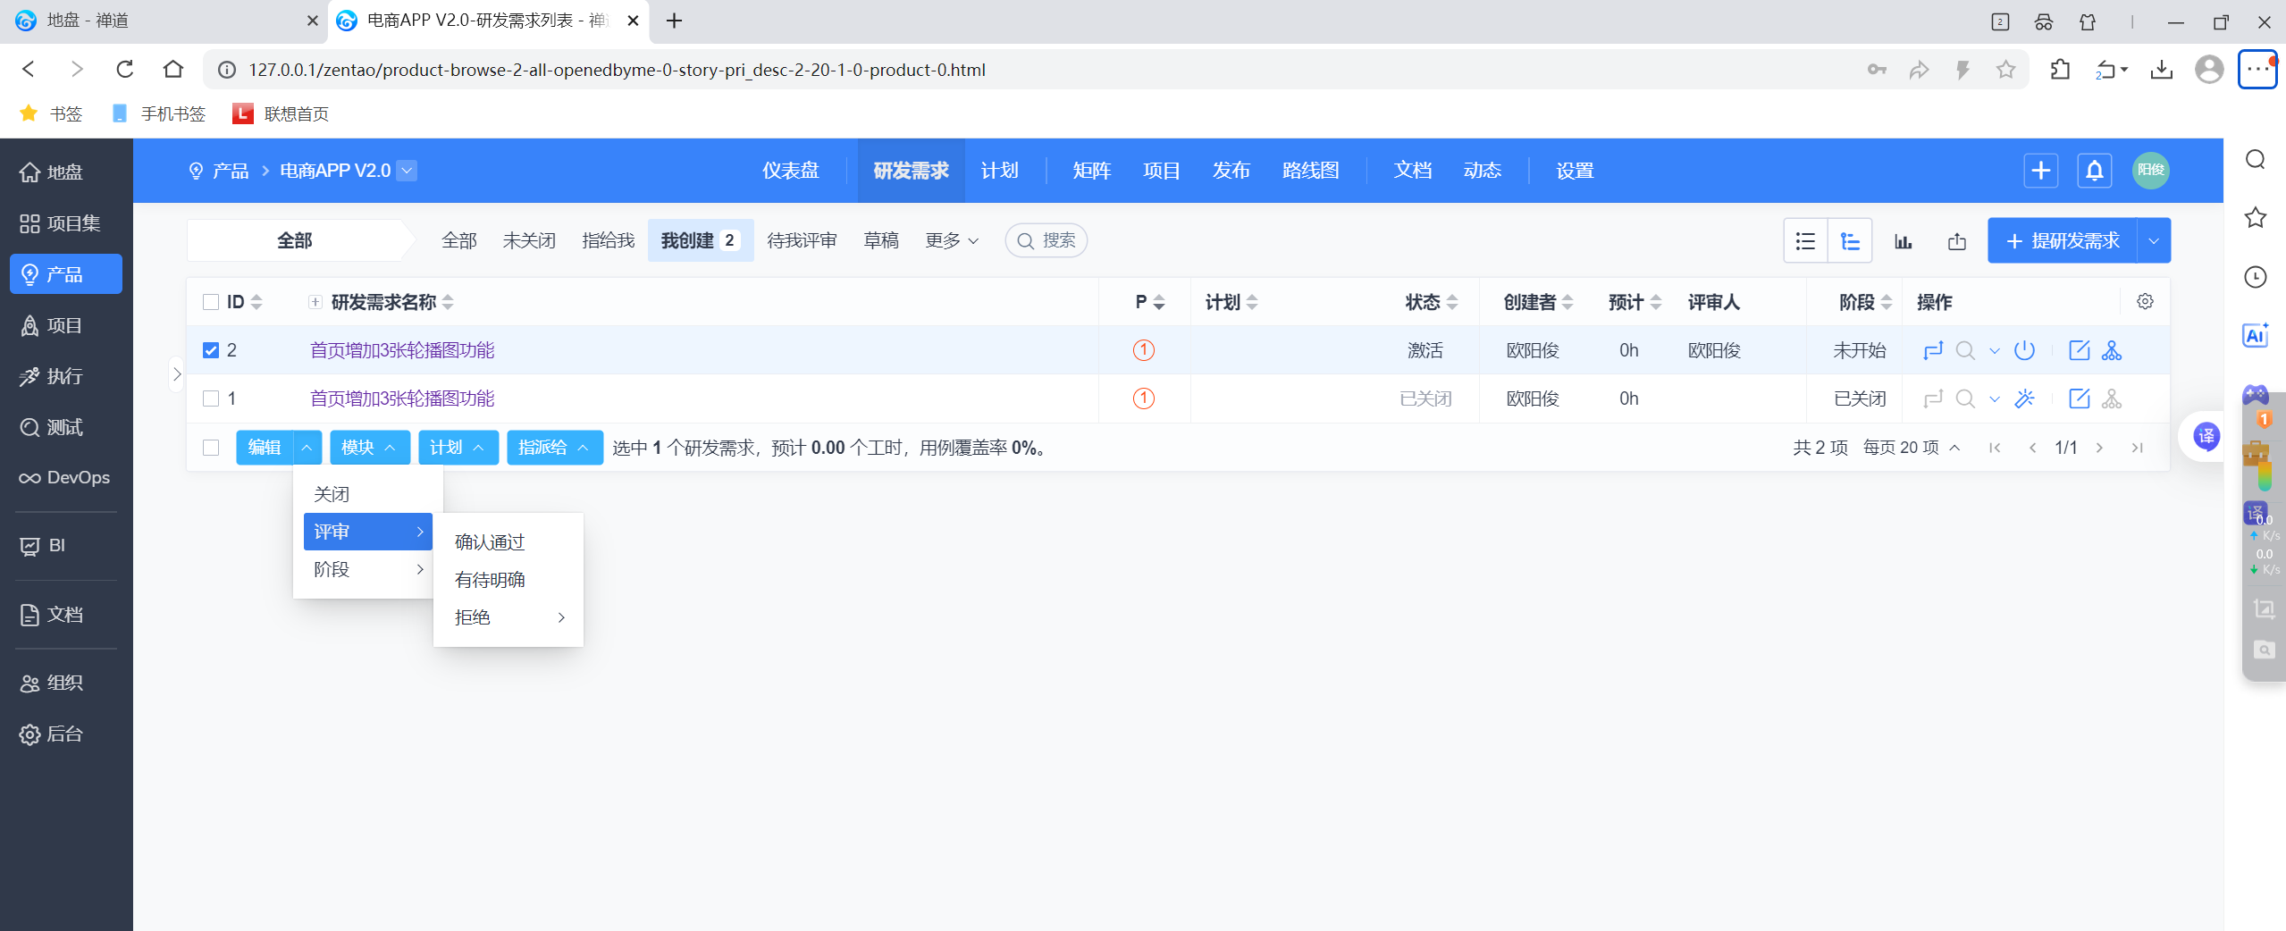The image size is (2286, 931).
Task: Switch to bar chart view of stories
Action: pyautogui.click(x=1903, y=240)
